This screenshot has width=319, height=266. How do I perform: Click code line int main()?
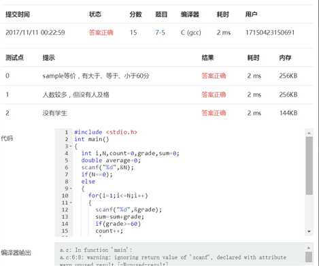[x=92, y=139]
